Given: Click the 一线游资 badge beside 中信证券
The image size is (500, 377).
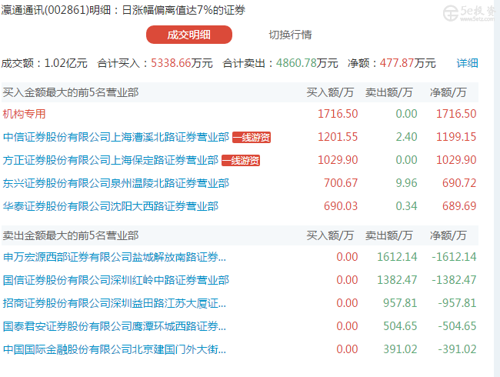Looking at the screenshot, I should pyautogui.click(x=252, y=138).
